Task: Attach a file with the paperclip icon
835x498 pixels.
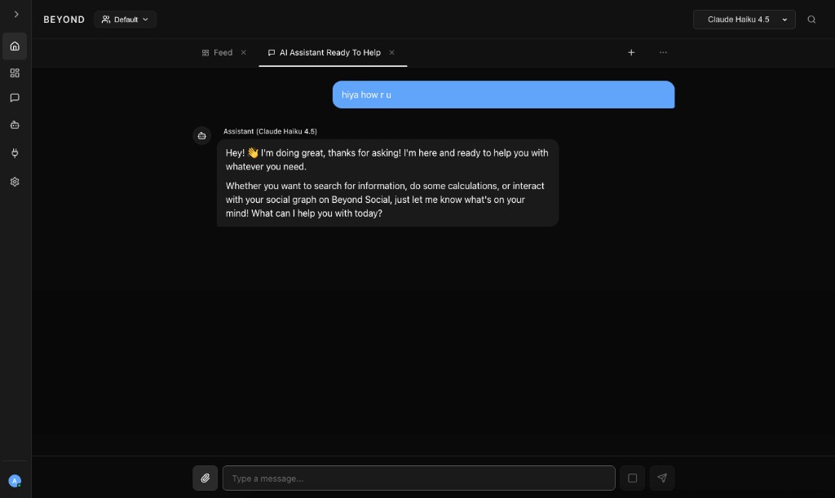Action: tap(205, 478)
